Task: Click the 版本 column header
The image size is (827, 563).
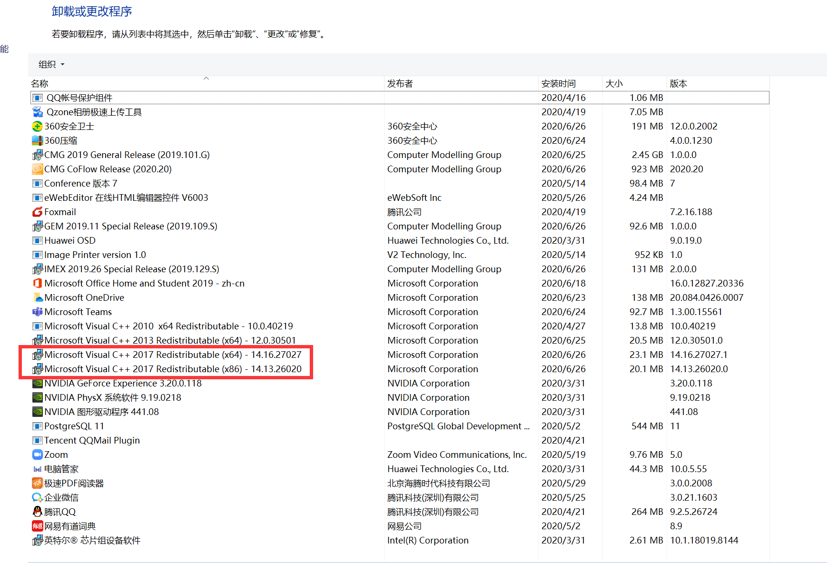Action: click(x=678, y=84)
